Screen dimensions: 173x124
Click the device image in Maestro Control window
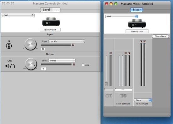point(51,22)
